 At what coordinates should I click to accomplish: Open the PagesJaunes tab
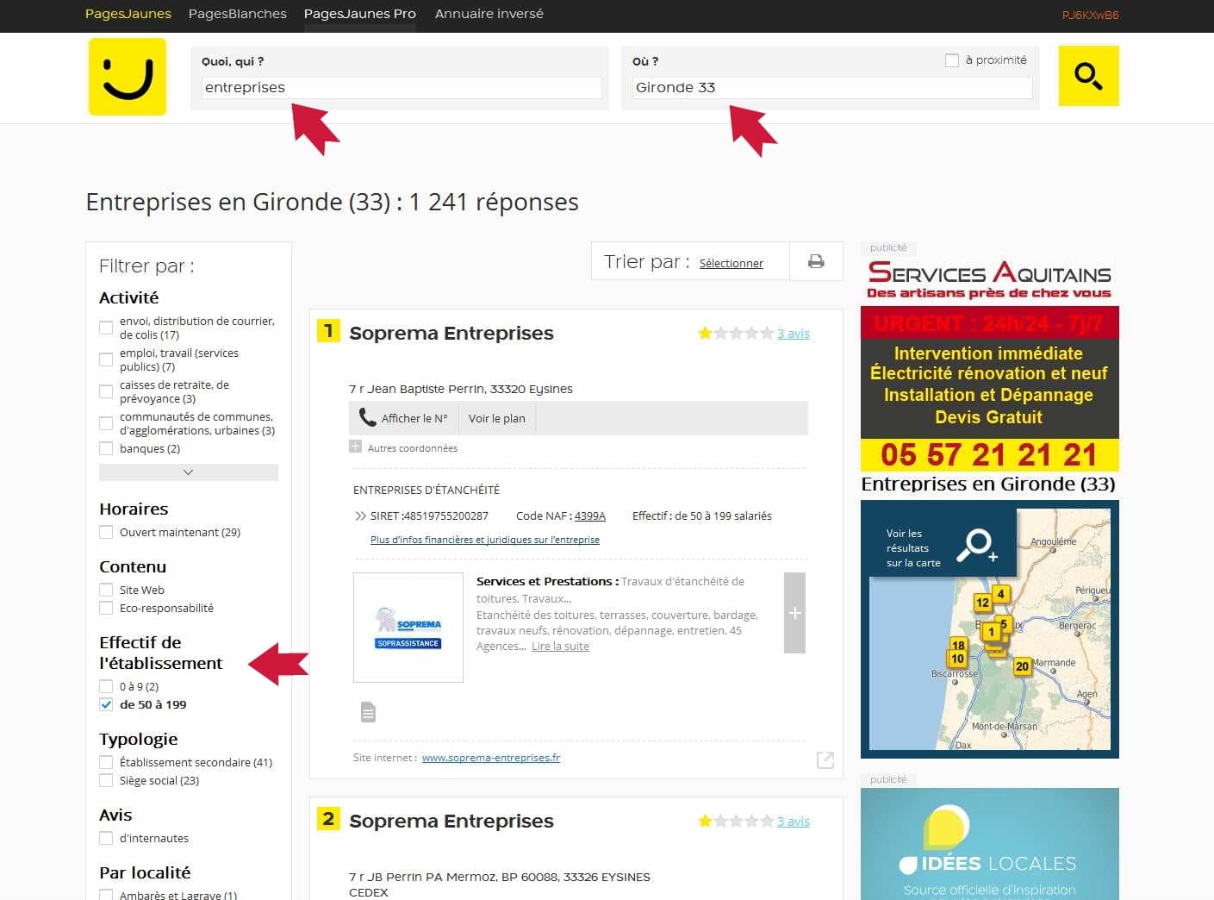click(x=128, y=14)
